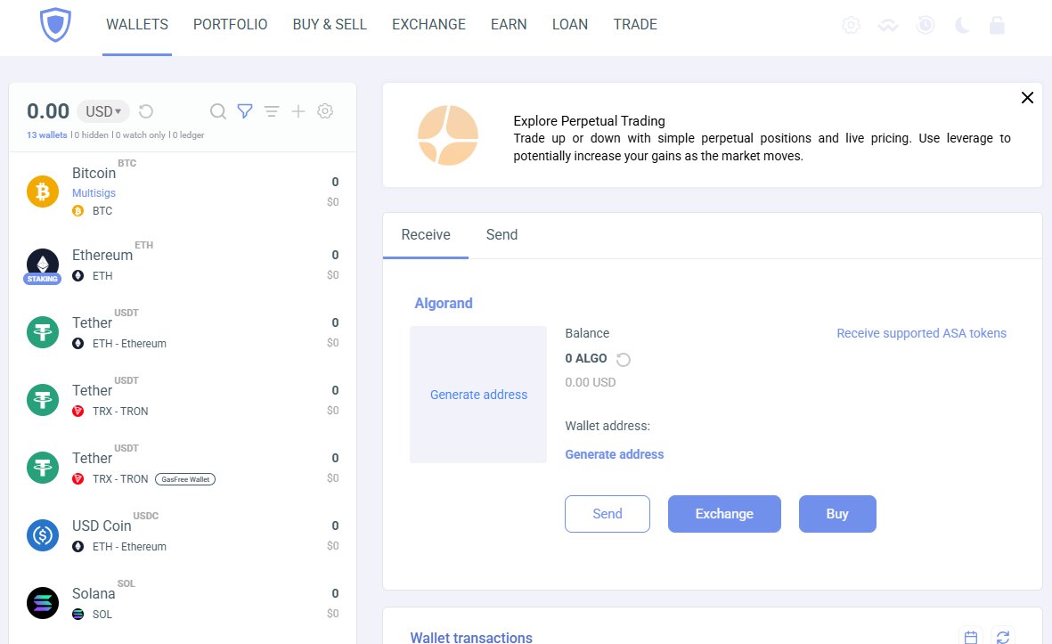Click the Exchange button
The image size is (1052, 644).
724,514
